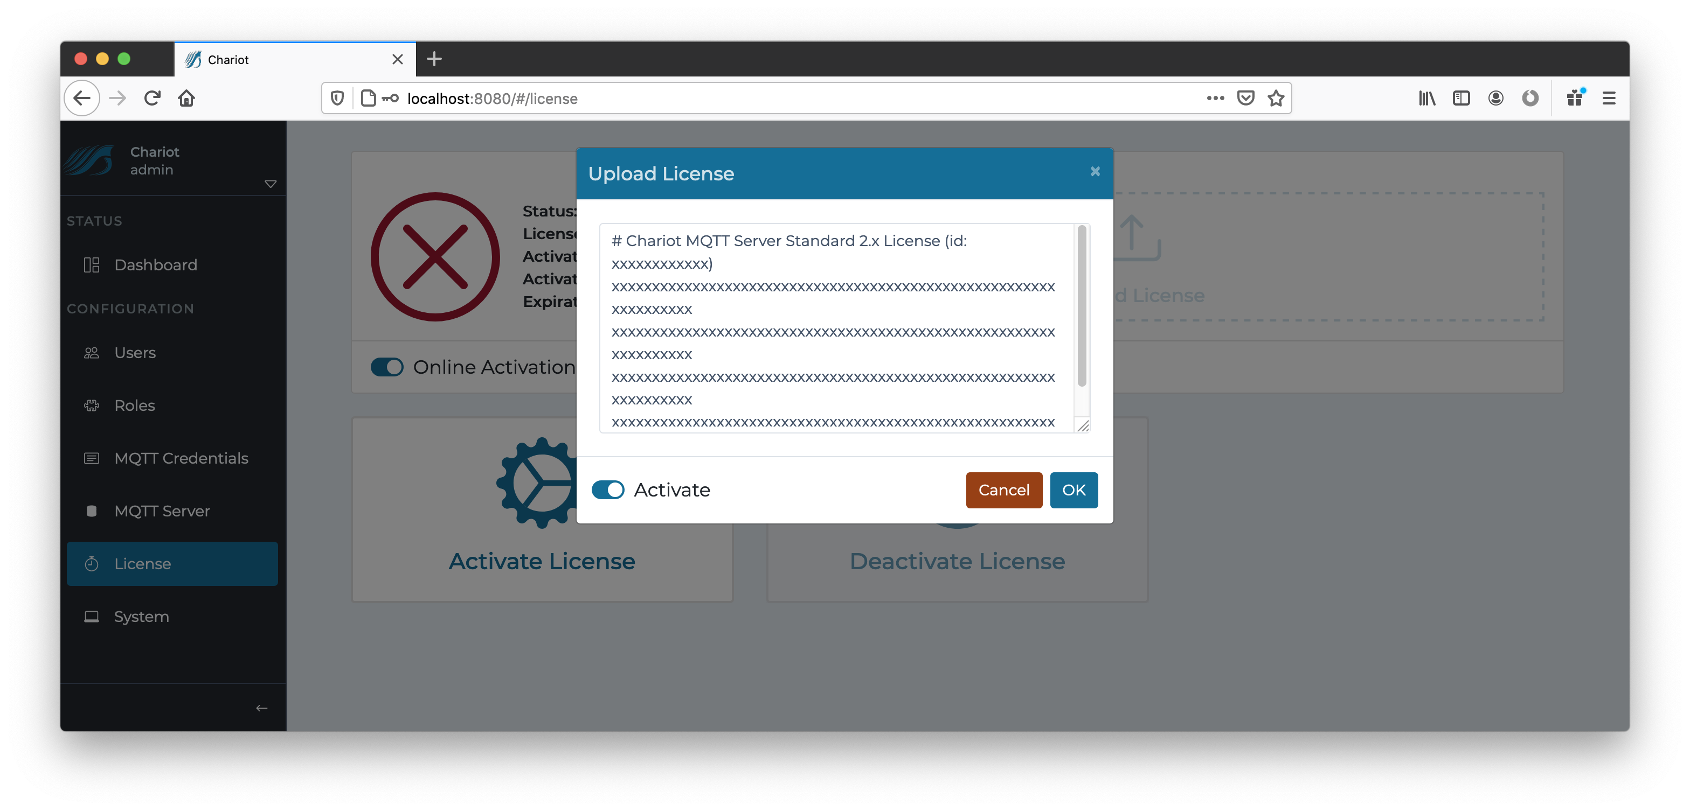Viewport: 1690px width, 811px height.
Task: Click the sidebar view icon
Action: click(1461, 99)
